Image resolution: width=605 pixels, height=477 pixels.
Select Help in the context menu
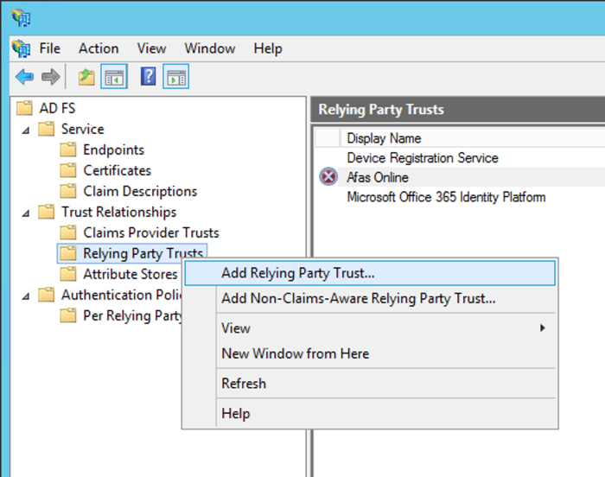(370, 414)
